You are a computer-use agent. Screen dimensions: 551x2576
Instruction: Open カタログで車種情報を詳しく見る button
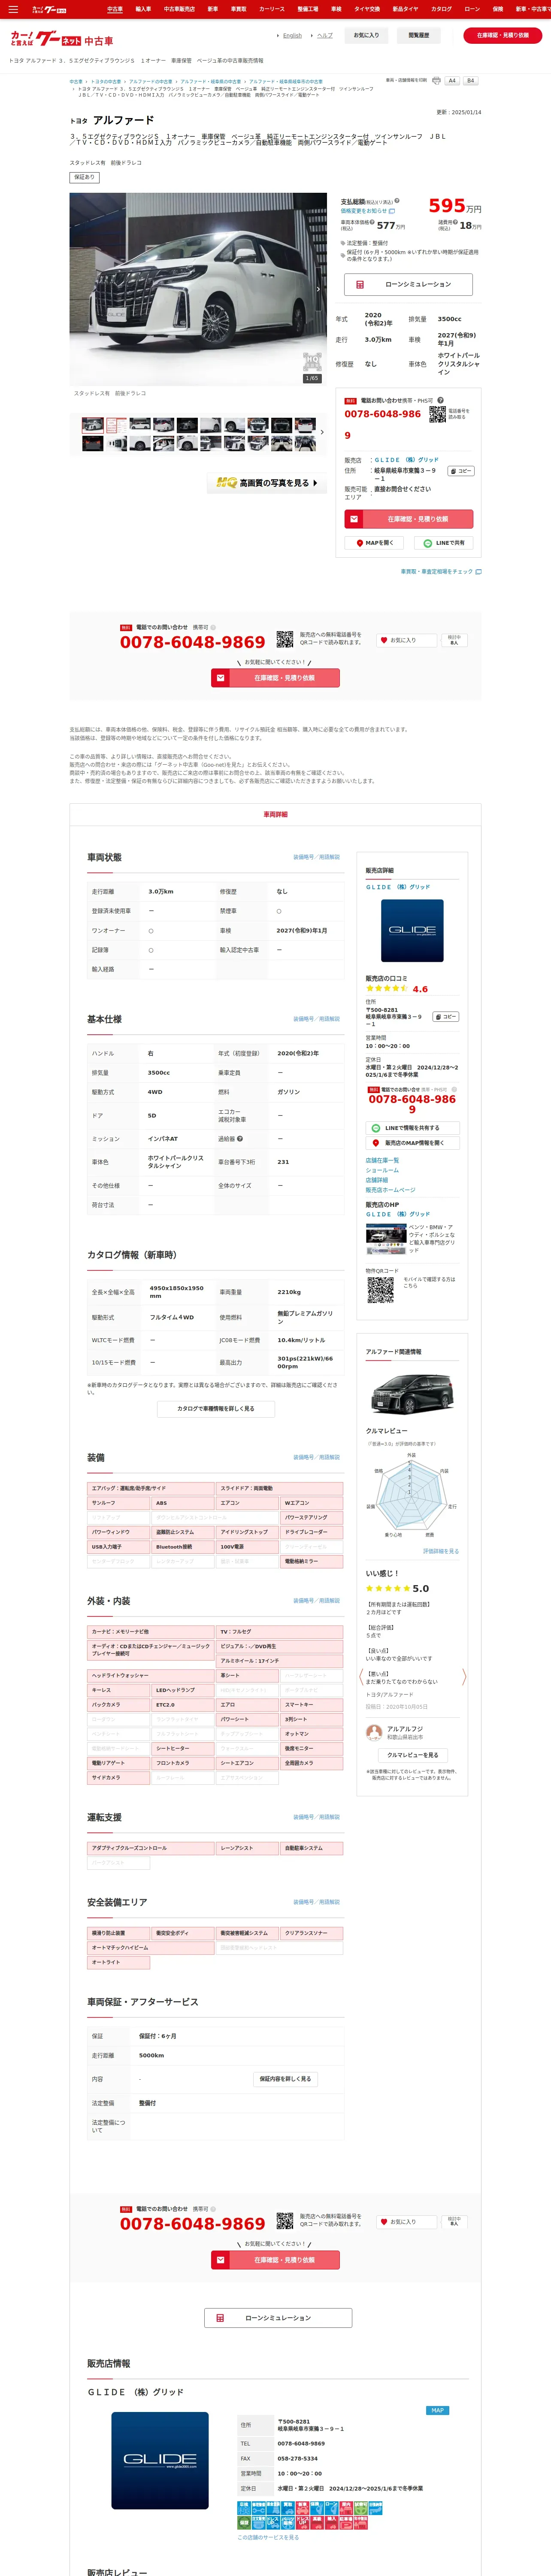[215, 1409]
